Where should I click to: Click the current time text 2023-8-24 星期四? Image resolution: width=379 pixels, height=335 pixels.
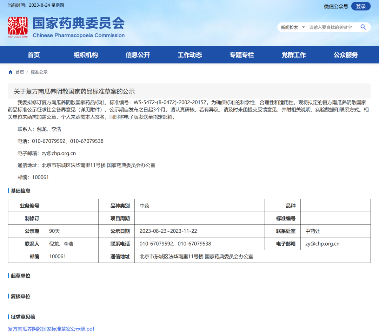pos(46,5)
